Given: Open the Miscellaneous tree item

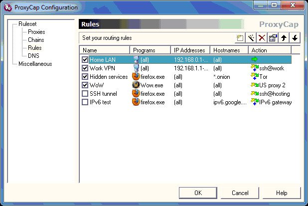Looking at the screenshot, I should point(35,64).
